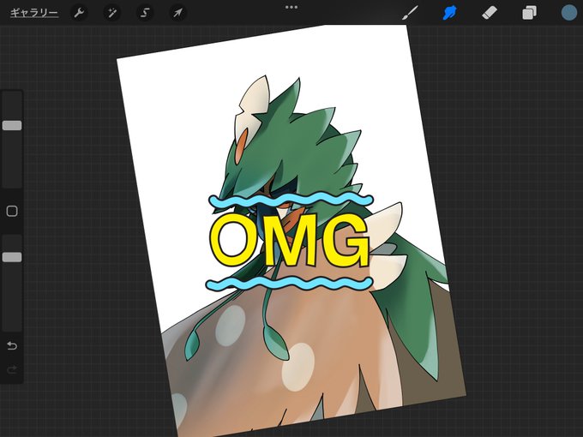Select the Paint brush tool
The image size is (583, 437).
[410, 13]
